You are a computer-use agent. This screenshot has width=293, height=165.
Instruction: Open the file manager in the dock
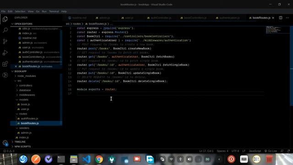click(x=74, y=159)
